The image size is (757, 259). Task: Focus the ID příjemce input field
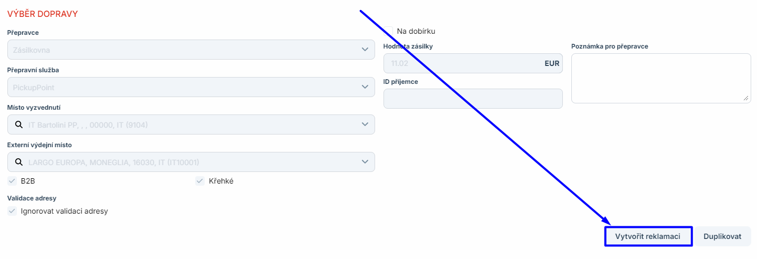[x=473, y=99]
